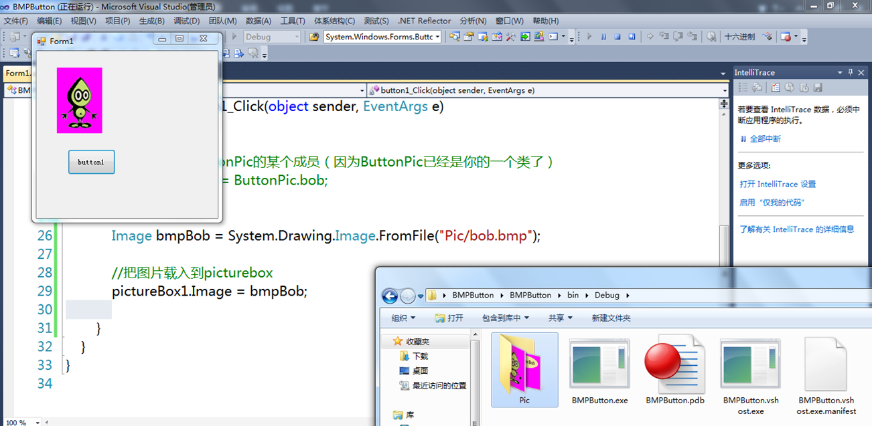Viewport: 872px width, 426px height.
Task: Open the IntelliTrace panel window-position dropdown arrow
Action: pos(840,72)
